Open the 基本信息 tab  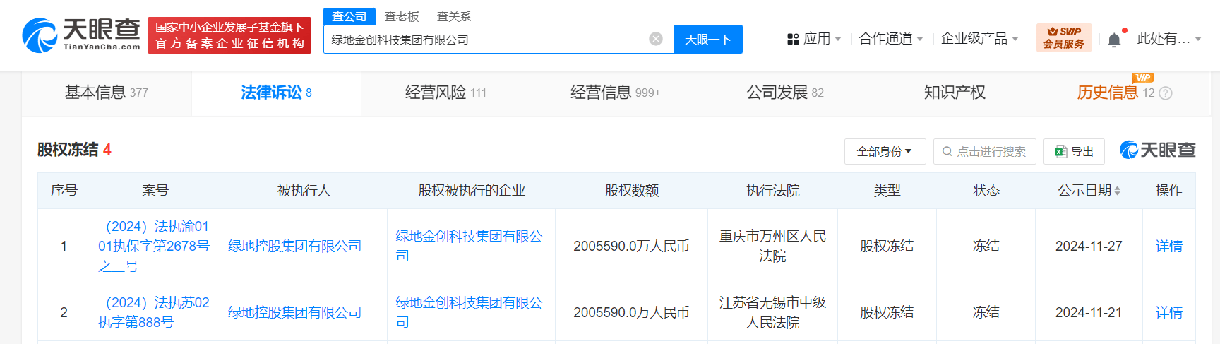click(107, 93)
